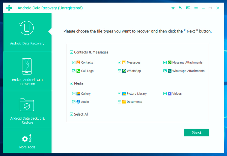This screenshot has width=227, height=156.
Task: Toggle the Select All checkbox
Action: click(x=71, y=114)
